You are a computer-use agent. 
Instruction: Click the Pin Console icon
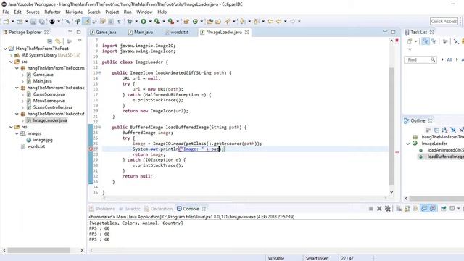coord(443,209)
